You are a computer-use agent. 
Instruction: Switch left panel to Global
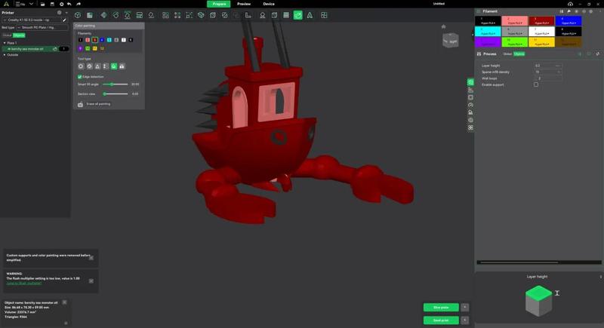pyautogui.click(x=8, y=35)
